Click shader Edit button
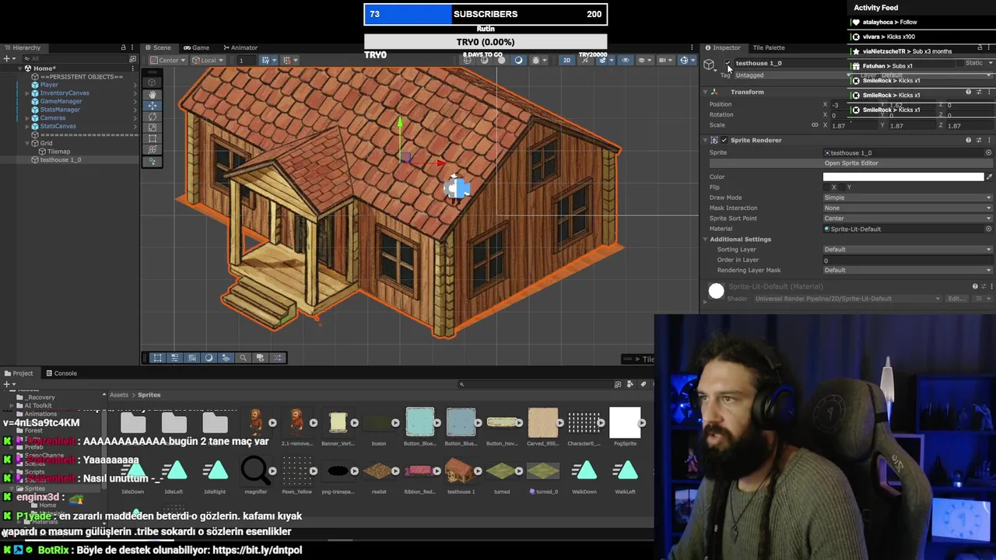This screenshot has width=996, height=560. pos(956,299)
